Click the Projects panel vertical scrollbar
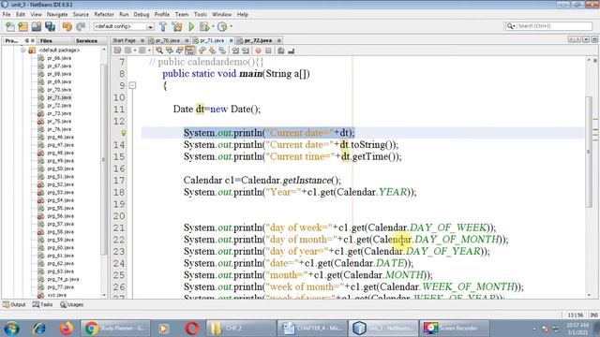This screenshot has height=337, width=600. coord(103,159)
